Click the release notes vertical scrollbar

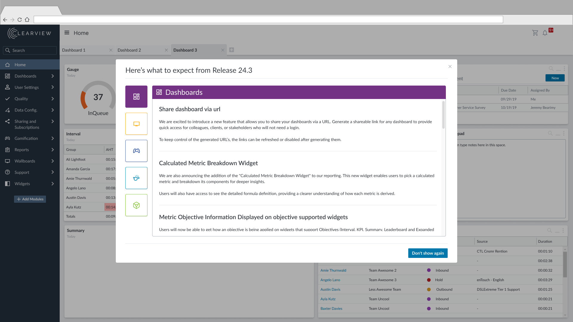pos(443,115)
